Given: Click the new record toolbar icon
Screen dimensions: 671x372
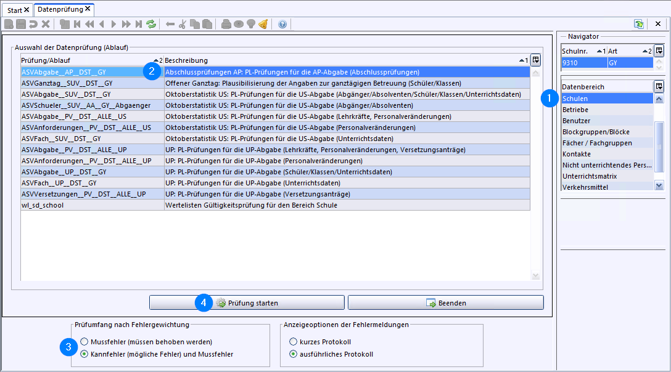Looking at the screenshot, I should tap(9, 24).
